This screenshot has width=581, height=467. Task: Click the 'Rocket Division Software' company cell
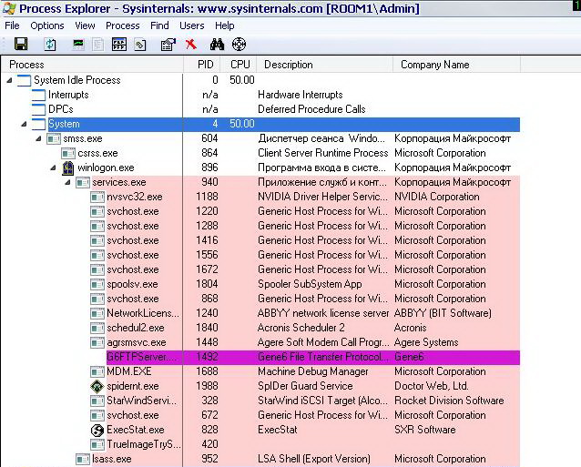[x=449, y=401]
